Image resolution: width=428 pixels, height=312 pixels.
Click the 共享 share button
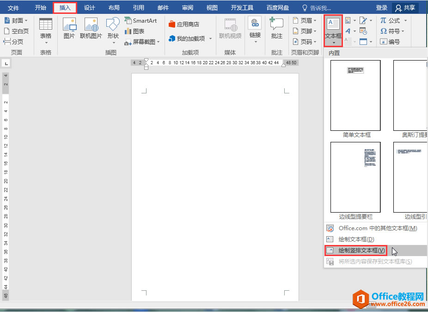tap(405, 8)
